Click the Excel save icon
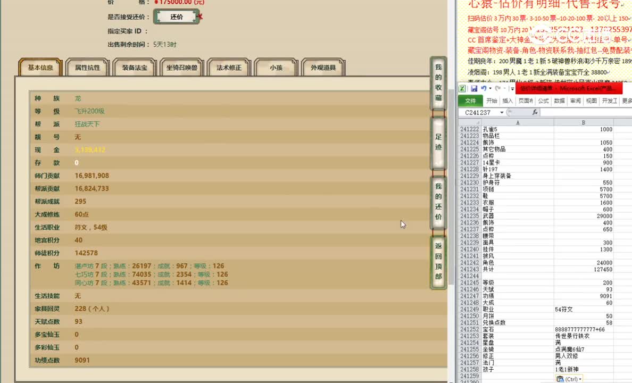The height and width of the screenshot is (383, 632). pyautogui.click(x=474, y=89)
